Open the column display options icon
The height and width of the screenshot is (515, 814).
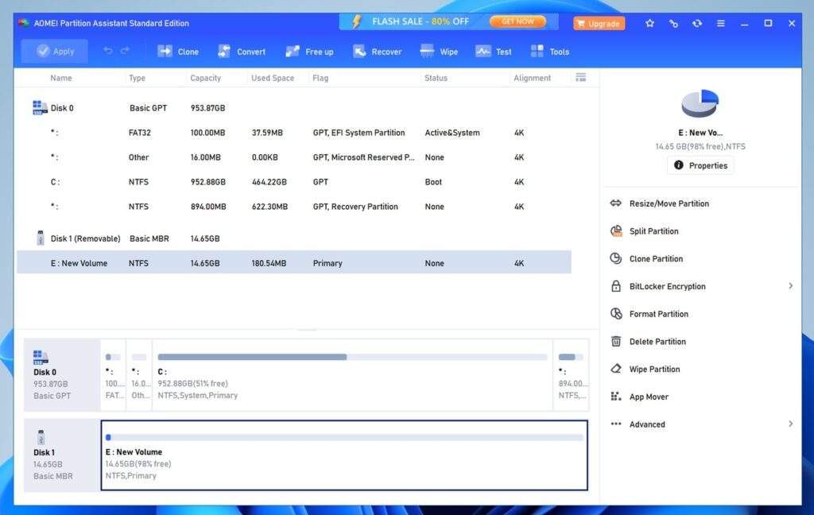580,77
